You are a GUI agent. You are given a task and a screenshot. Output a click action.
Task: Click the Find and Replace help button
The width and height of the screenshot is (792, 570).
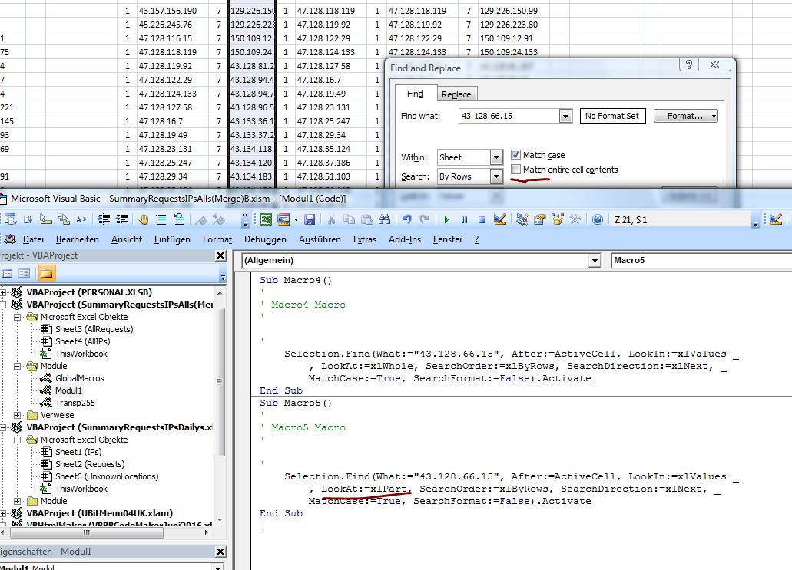click(x=689, y=64)
